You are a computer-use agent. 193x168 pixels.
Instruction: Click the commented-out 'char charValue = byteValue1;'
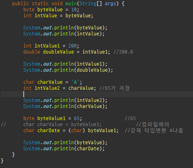tap(62, 124)
